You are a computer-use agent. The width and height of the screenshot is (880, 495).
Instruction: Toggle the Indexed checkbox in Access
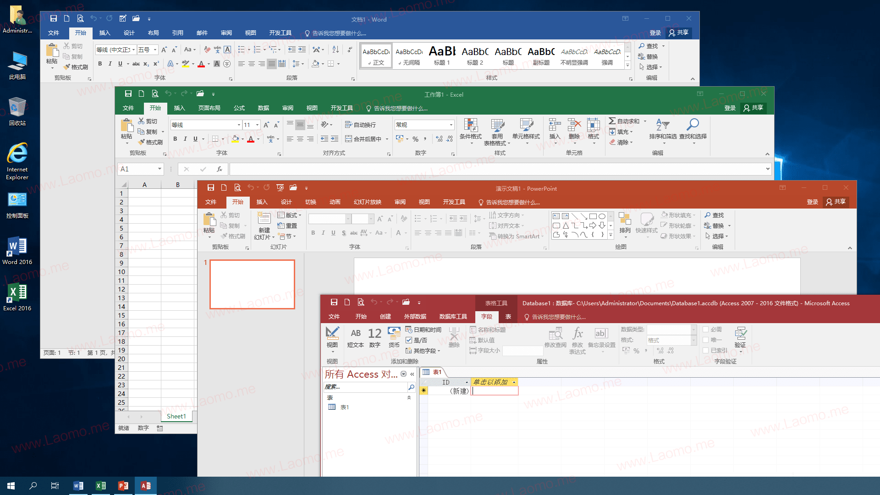click(x=706, y=351)
